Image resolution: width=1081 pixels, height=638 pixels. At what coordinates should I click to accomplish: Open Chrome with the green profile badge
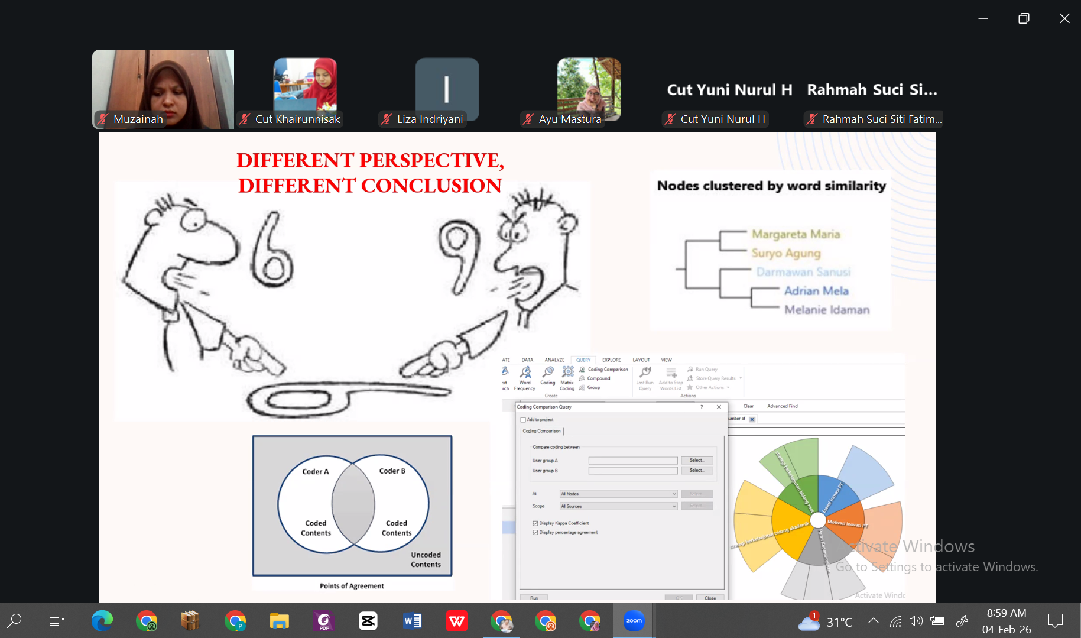coord(146,621)
